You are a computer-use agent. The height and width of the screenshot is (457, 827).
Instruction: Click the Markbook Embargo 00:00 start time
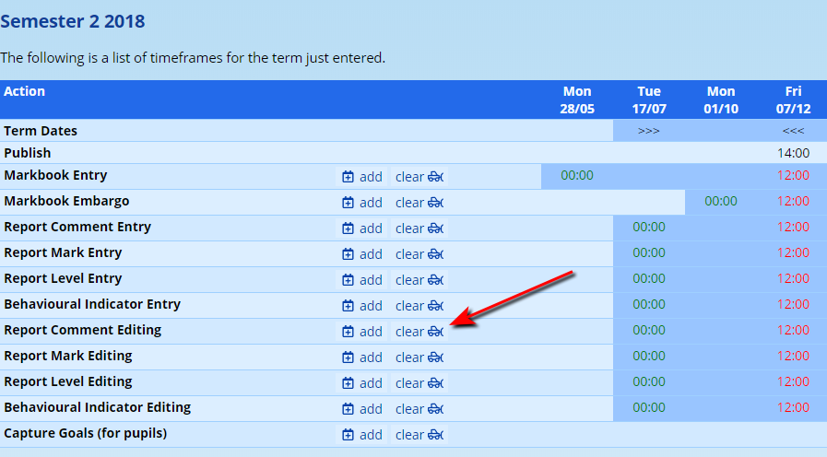(x=721, y=201)
